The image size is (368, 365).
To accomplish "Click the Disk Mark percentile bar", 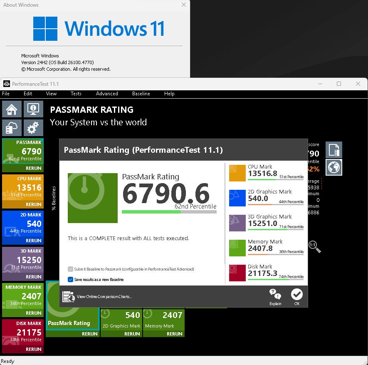I will pyautogui.click(x=276, y=280).
